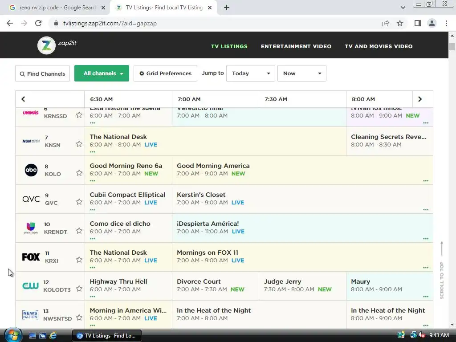Go forward in browser history
The height and width of the screenshot is (342, 456).
24,23
